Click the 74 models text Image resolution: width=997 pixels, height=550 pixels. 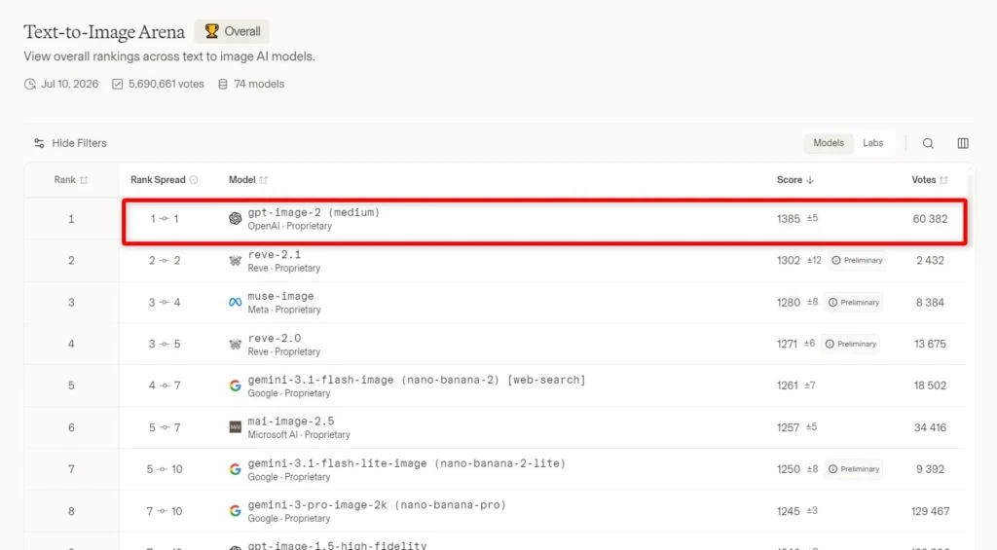point(259,84)
